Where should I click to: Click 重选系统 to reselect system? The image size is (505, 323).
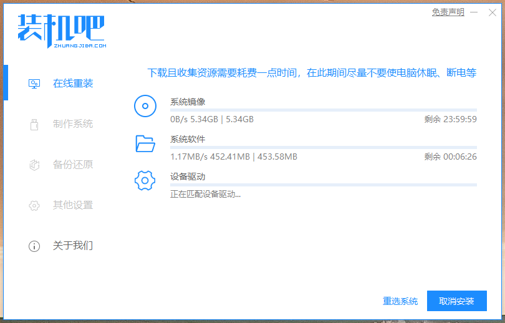pyautogui.click(x=400, y=301)
